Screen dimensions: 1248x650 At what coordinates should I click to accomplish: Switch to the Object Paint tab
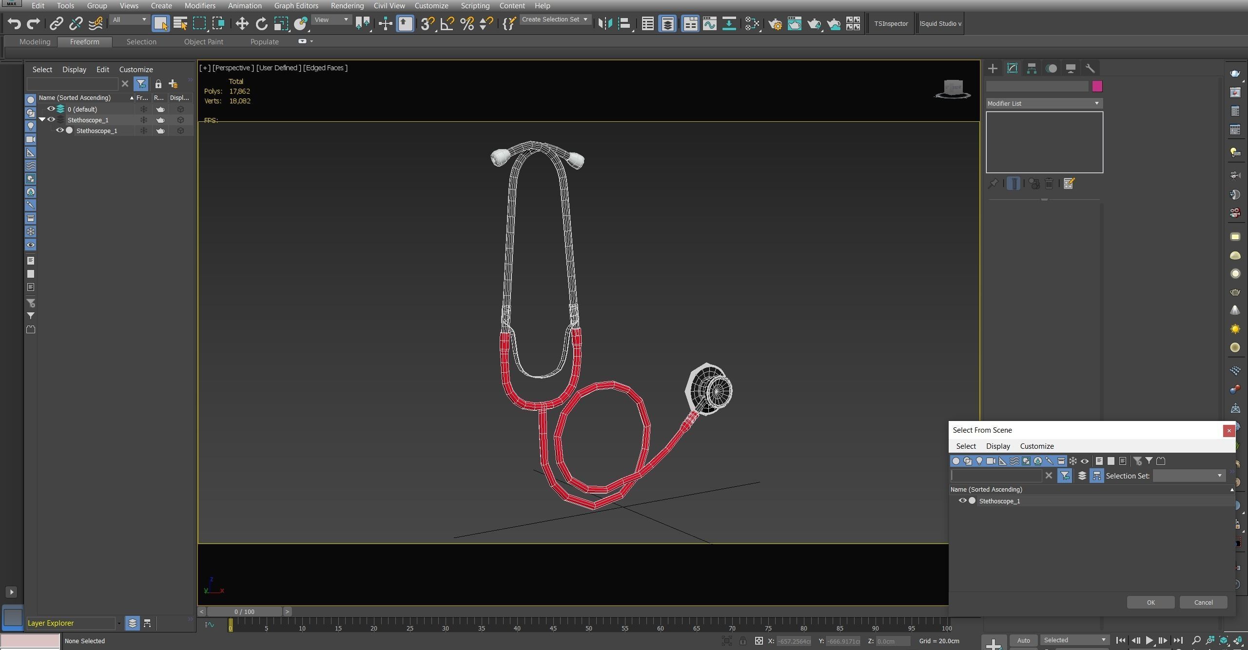[x=203, y=42]
